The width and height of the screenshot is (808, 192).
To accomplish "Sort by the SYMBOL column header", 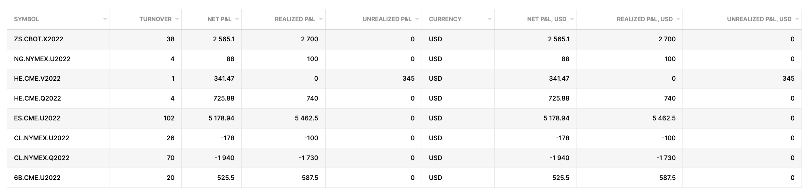I will (x=26, y=19).
